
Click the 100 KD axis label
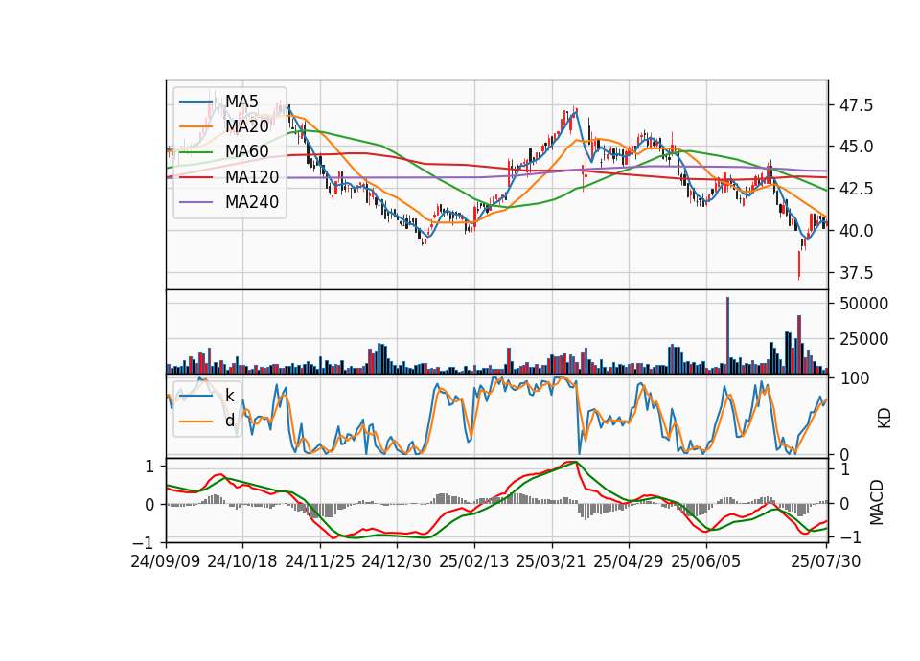pyautogui.click(x=855, y=378)
